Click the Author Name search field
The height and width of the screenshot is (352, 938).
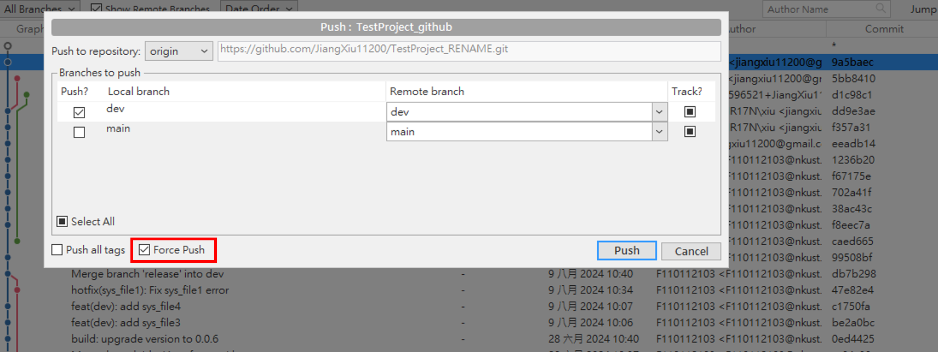(x=826, y=9)
